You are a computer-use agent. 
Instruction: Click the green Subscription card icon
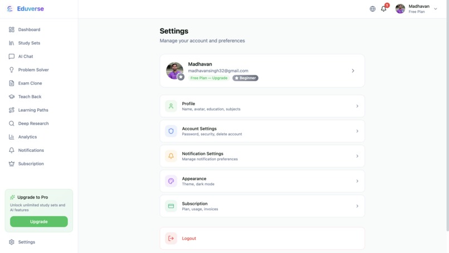(x=171, y=206)
